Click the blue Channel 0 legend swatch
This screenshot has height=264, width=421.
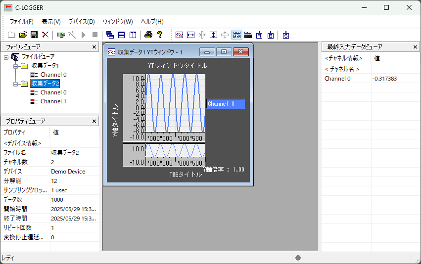[x=225, y=104]
